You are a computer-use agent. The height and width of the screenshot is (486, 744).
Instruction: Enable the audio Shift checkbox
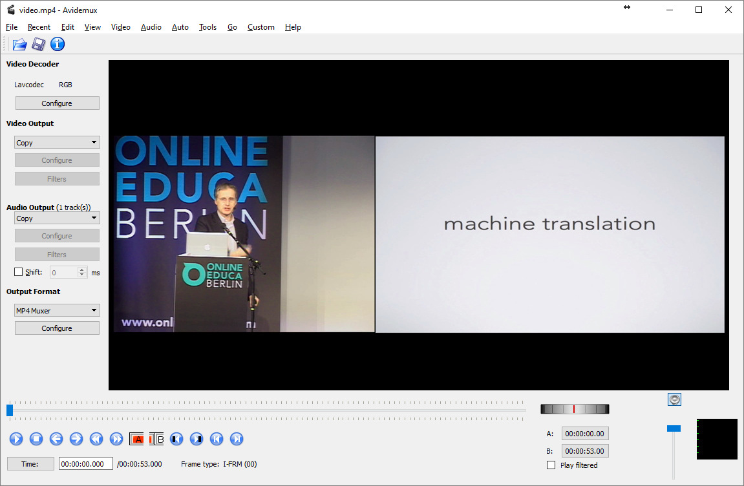tap(19, 272)
